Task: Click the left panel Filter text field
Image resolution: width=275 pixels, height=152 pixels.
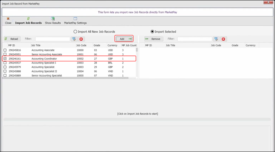Action: point(53,39)
